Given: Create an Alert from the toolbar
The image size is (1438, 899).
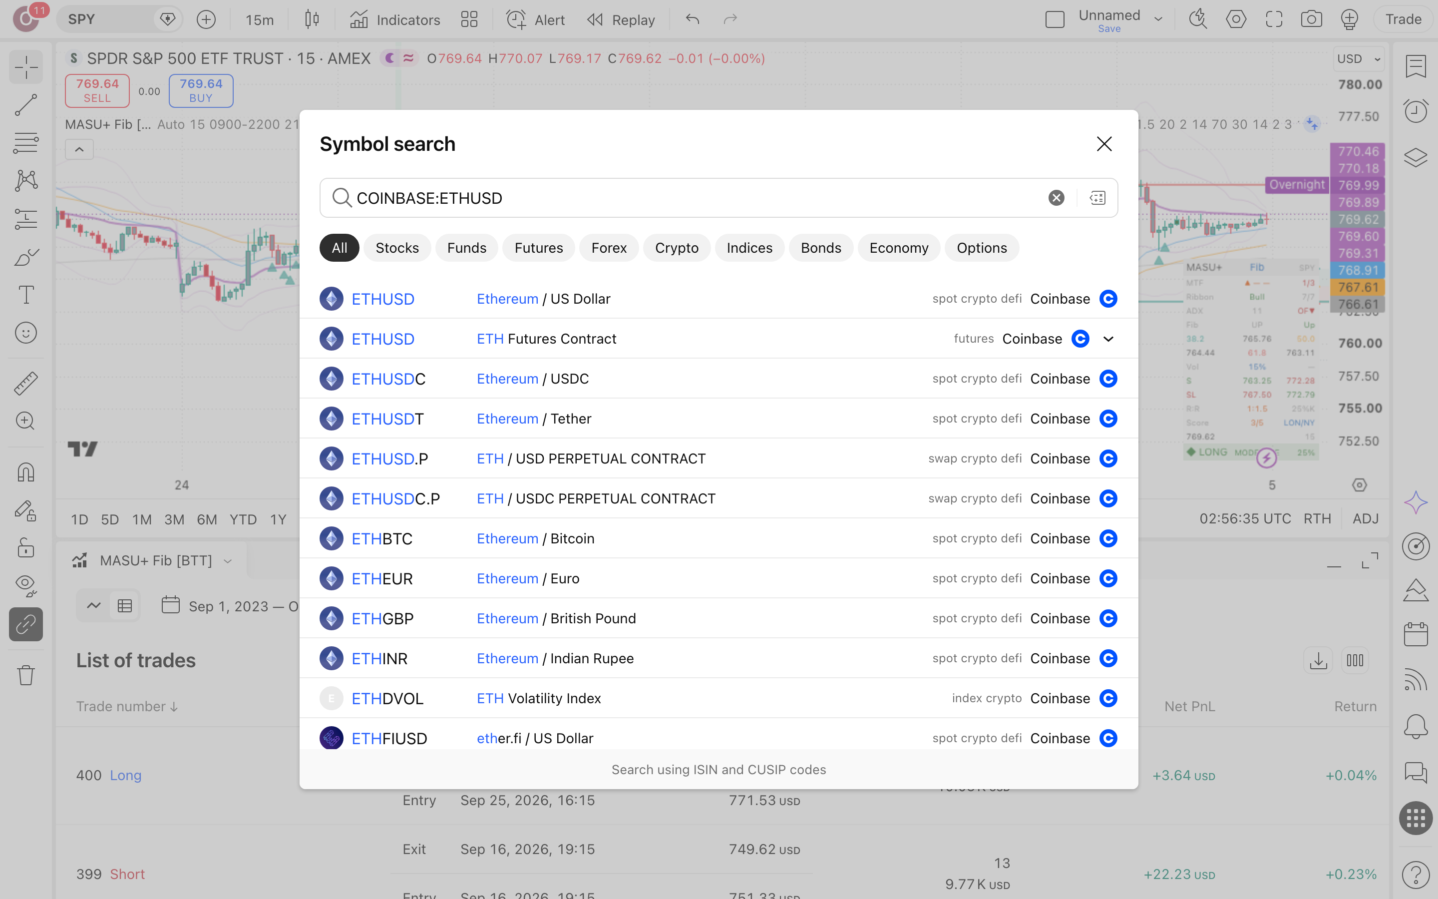Looking at the screenshot, I should [x=535, y=19].
